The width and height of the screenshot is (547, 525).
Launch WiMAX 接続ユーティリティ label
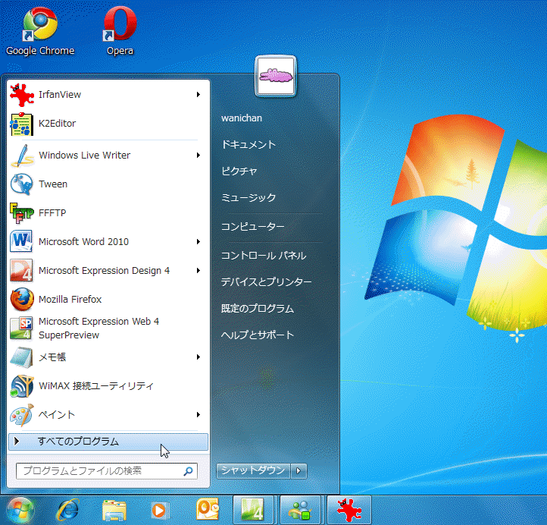click(x=96, y=386)
